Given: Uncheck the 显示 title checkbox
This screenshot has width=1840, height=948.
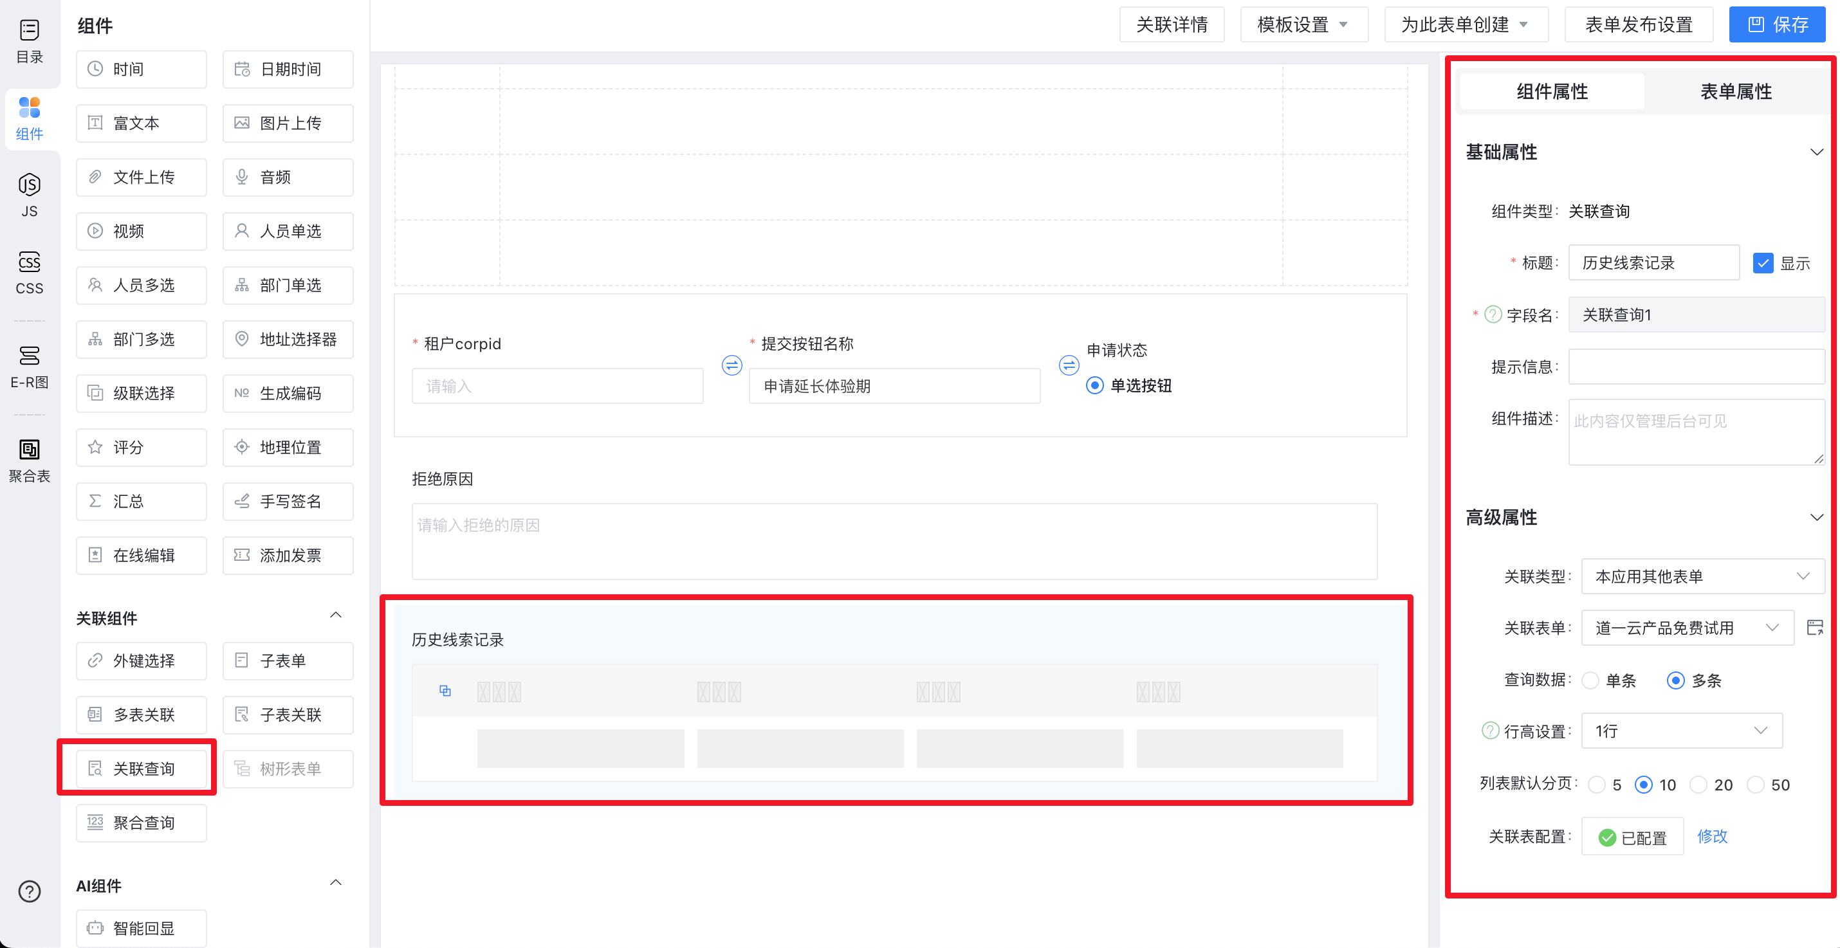Looking at the screenshot, I should [x=1763, y=262].
